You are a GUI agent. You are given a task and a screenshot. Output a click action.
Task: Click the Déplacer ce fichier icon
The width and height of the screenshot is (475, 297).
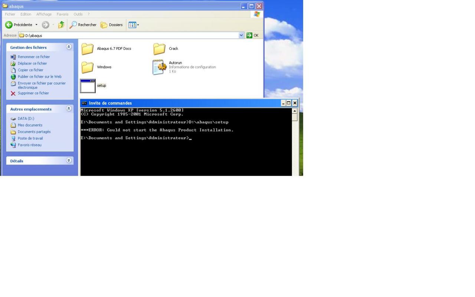[13, 63]
